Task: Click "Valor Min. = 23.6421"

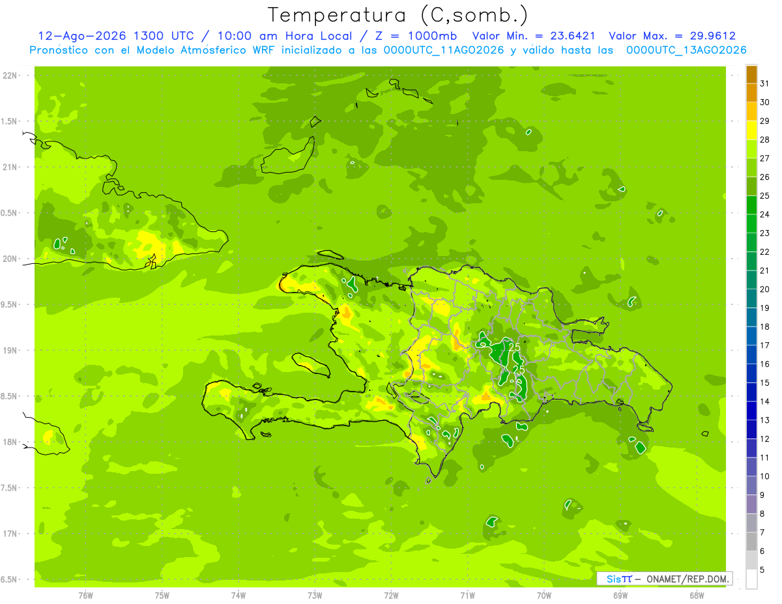Action: tap(533, 36)
